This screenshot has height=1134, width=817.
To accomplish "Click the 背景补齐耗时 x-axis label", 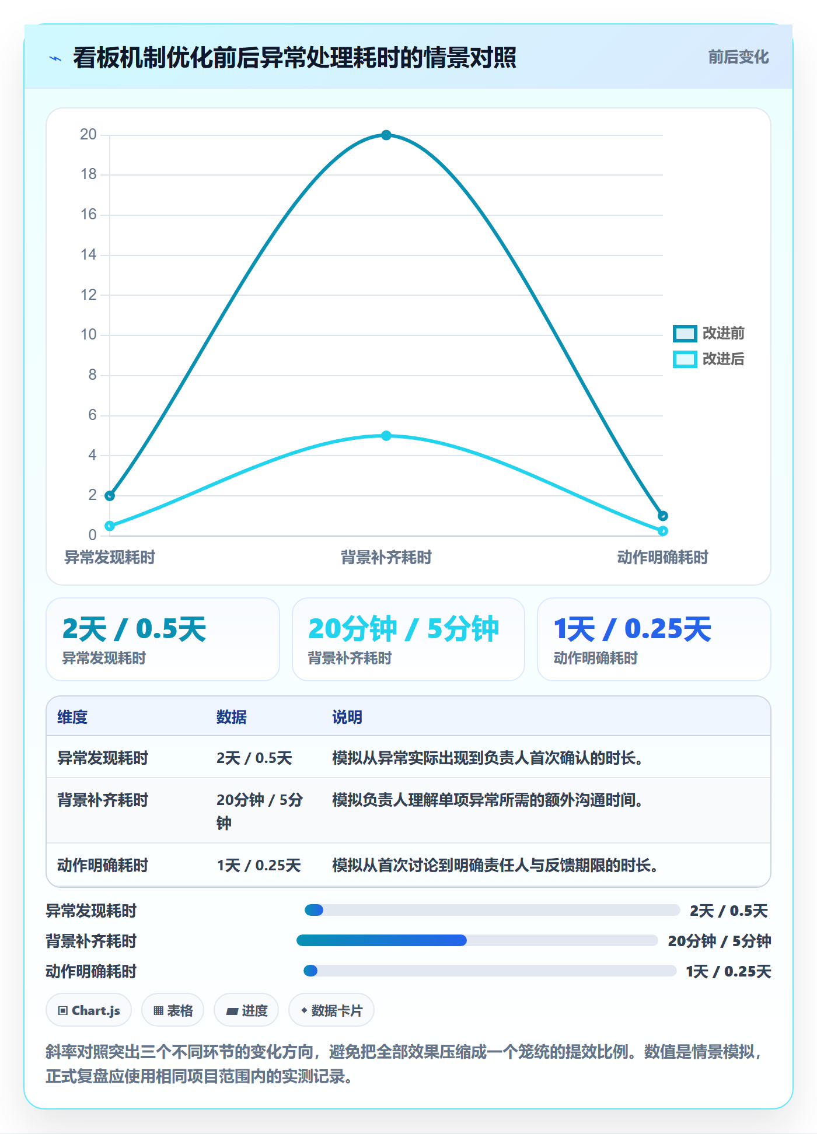I will 386,558.
